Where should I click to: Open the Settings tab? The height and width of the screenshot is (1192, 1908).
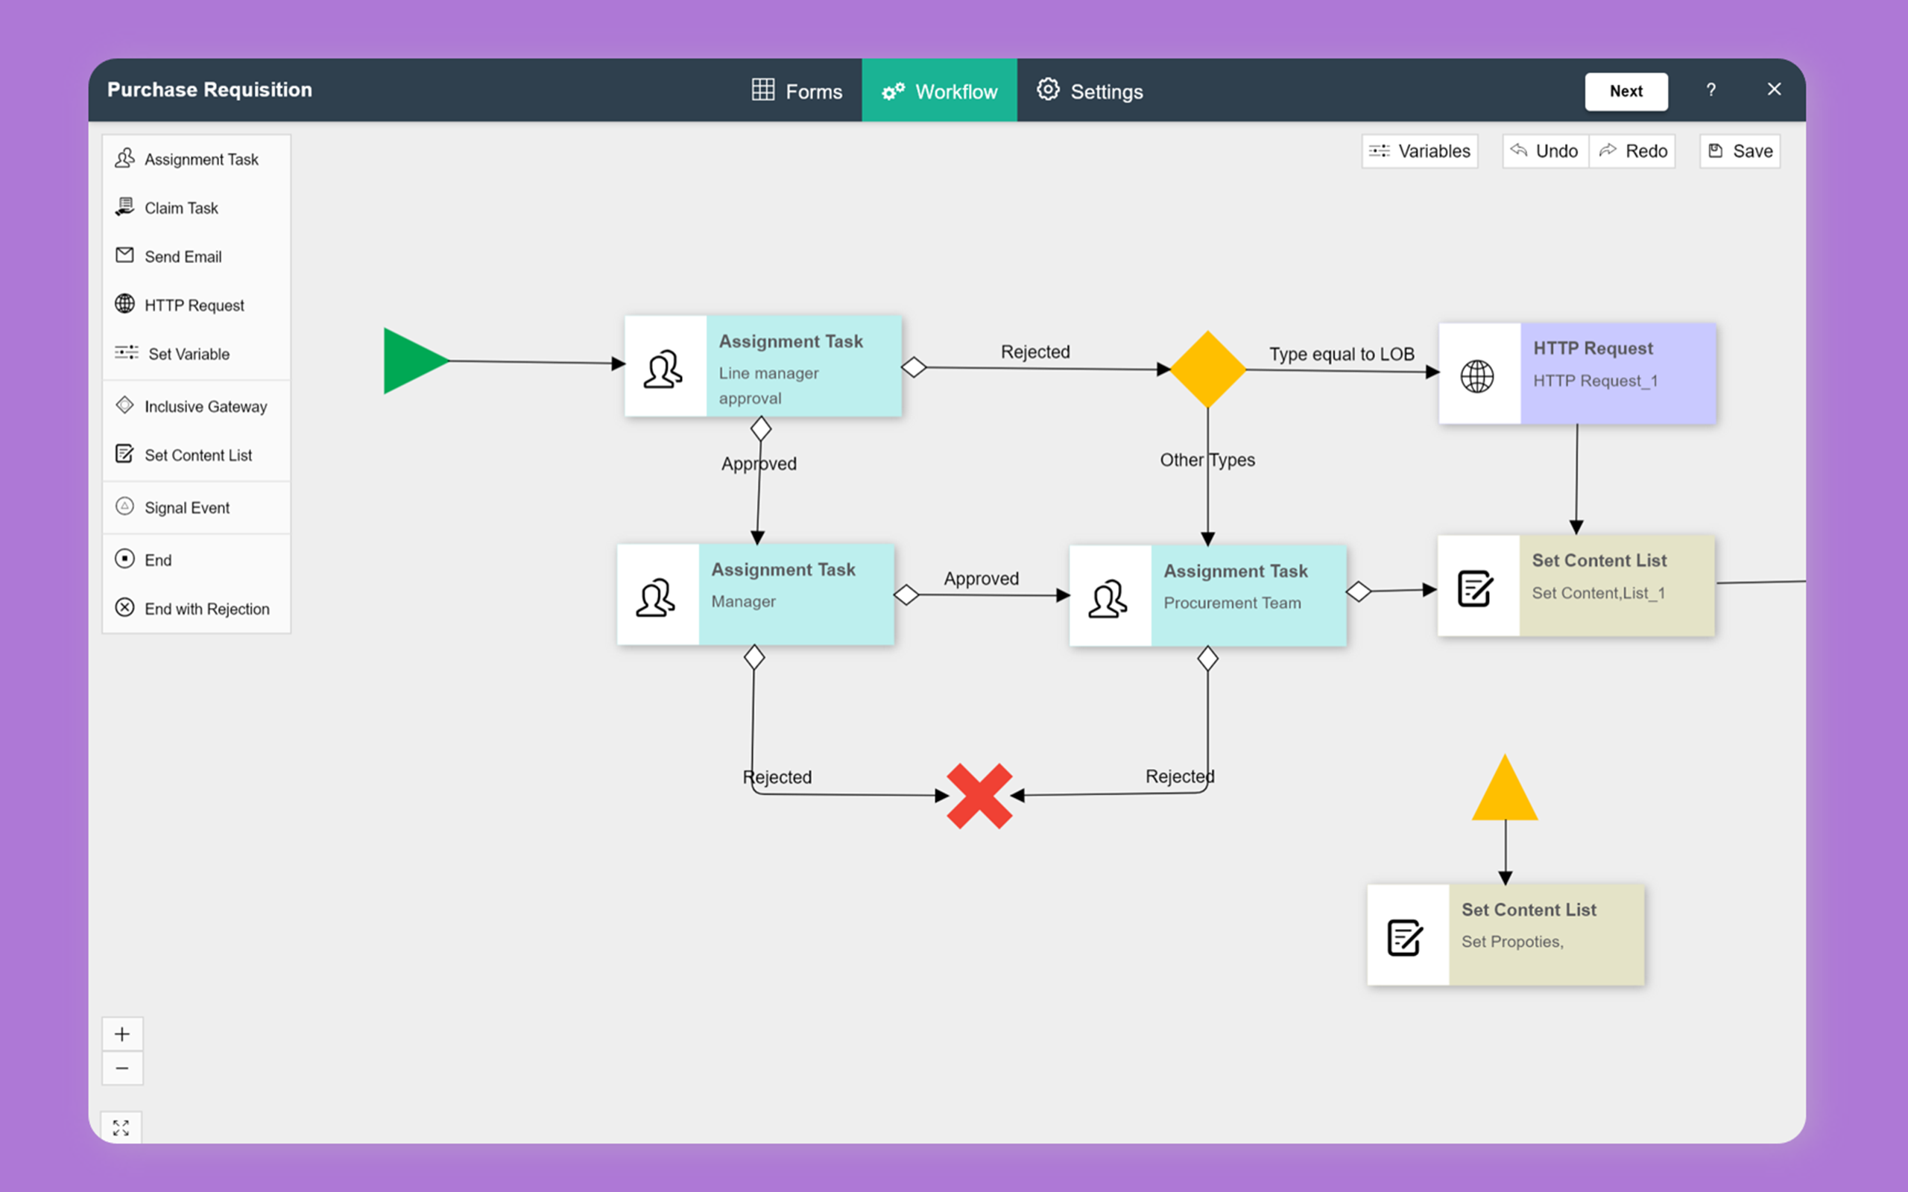point(1090,92)
